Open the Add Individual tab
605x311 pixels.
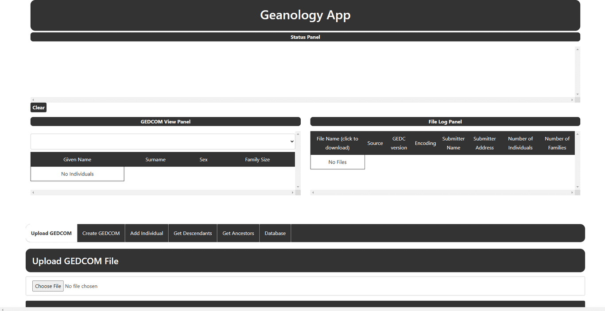[147, 233]
